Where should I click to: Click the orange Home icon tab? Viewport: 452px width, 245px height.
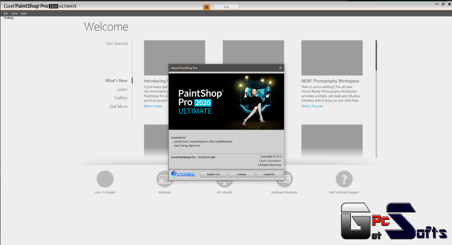206,7
